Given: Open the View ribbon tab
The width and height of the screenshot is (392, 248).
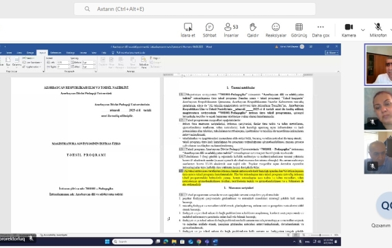Looking at the screenshot, I should click(94, 52).
